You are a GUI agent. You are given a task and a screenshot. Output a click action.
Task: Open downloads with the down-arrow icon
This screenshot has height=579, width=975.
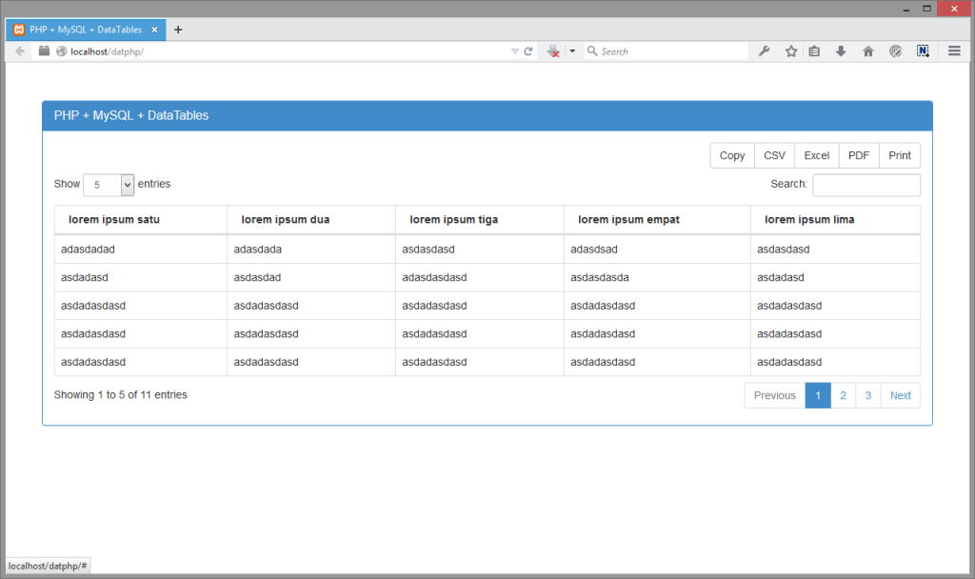[x=841, y=50]
